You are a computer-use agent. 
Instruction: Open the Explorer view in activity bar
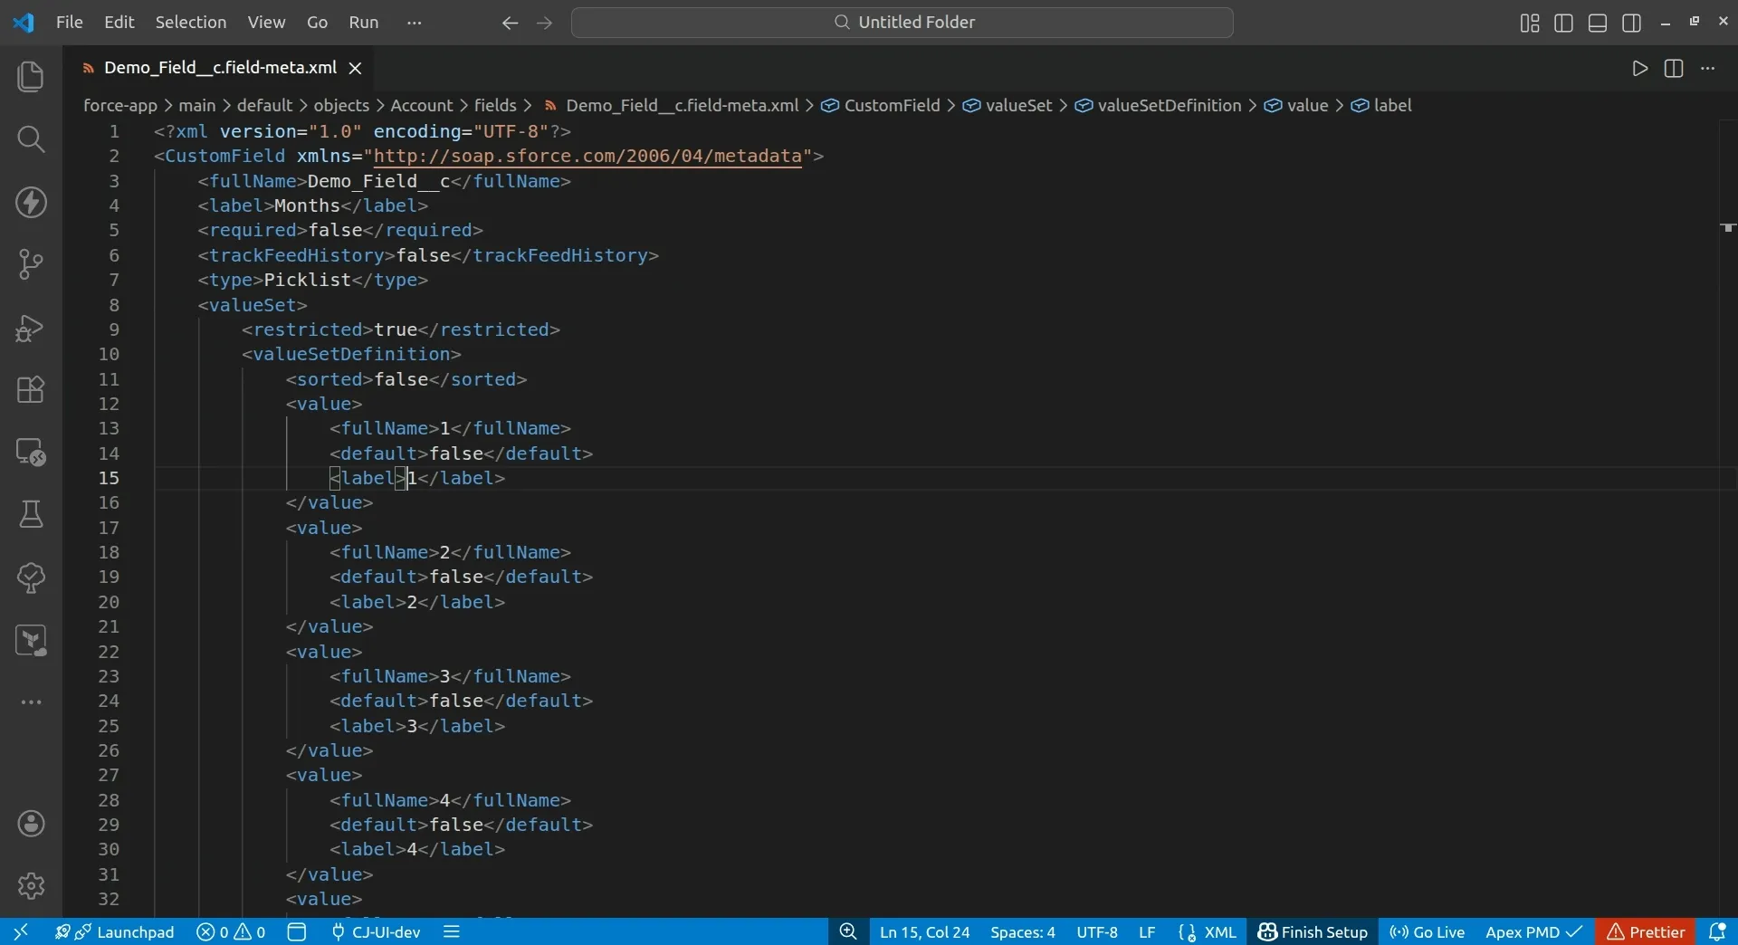click(31, 77)
